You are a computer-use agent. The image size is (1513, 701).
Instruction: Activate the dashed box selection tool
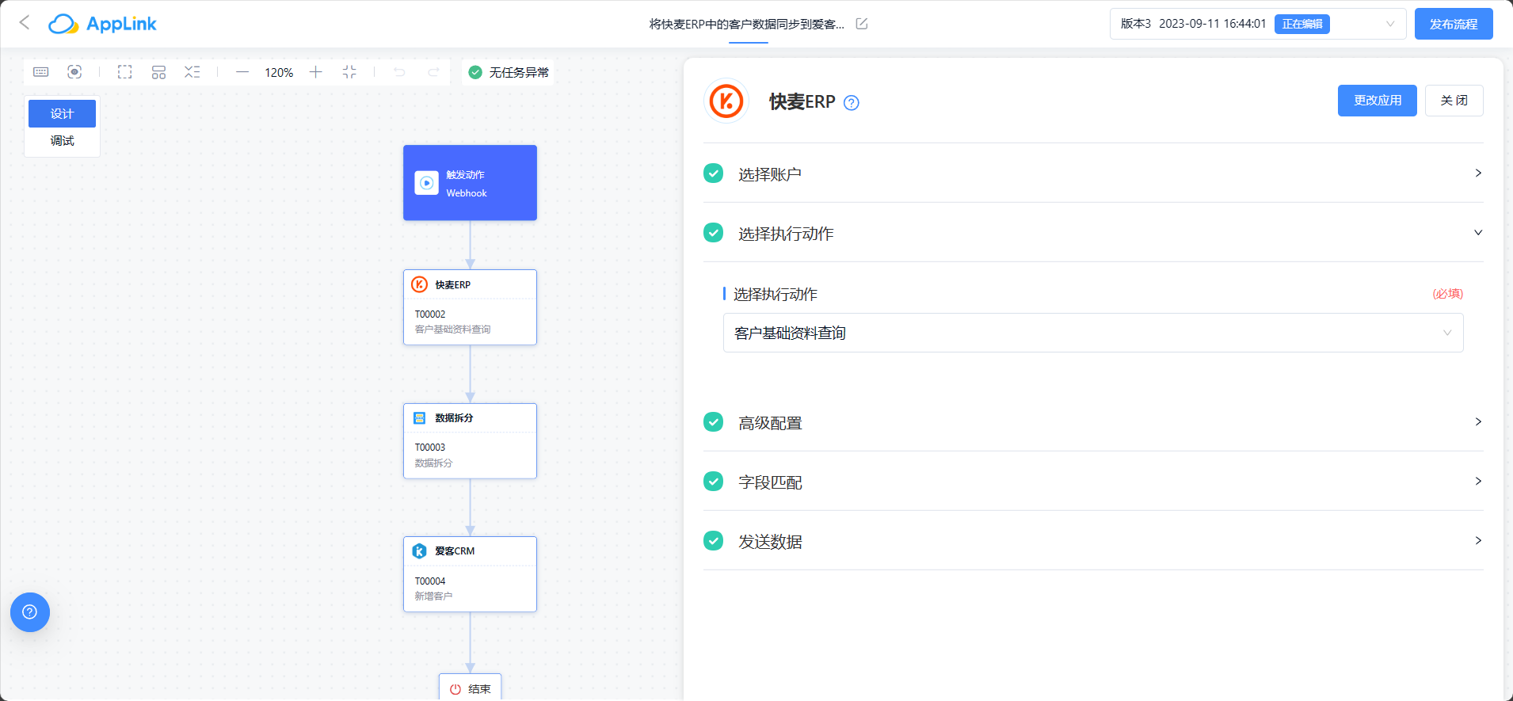[x=125, y=72]
